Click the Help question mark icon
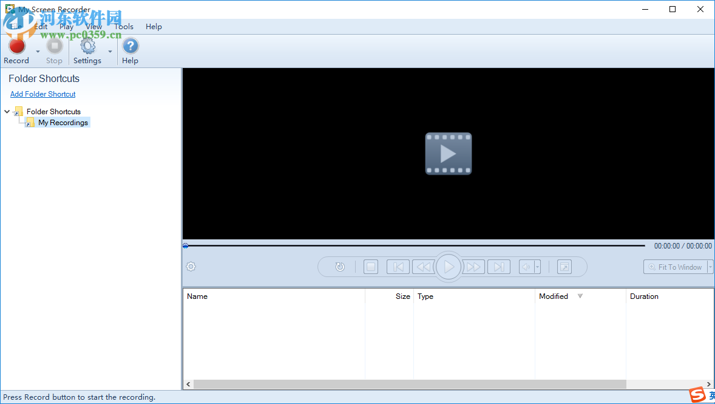The image size is (715, 404). click(x=130, y=45)
